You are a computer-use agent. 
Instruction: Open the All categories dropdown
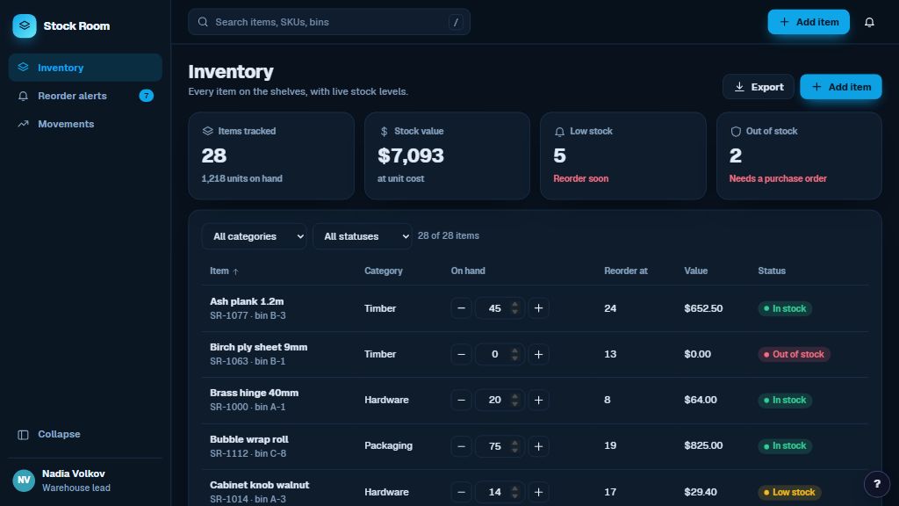click(254, 236)
